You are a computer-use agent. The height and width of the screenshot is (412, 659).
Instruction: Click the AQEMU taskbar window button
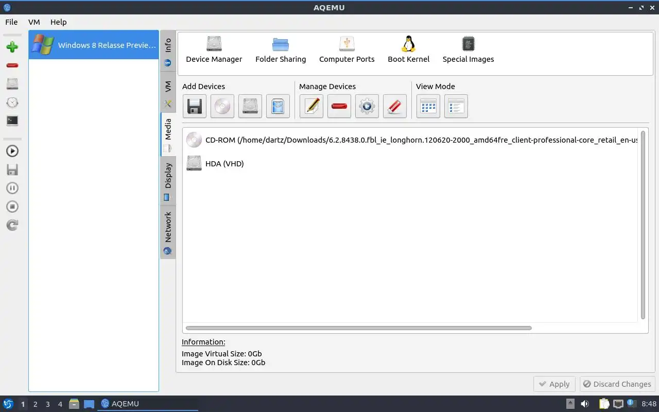(x=148, y=404)
